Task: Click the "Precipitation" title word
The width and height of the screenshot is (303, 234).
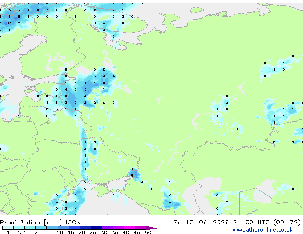Action: coord(20,223)
